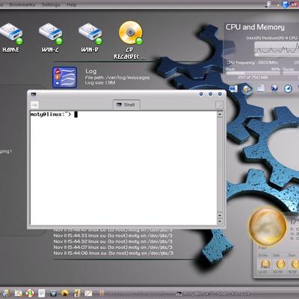Open the Bookmarks menu
Viewport: 299px width, 299px height.
point(22,4)
